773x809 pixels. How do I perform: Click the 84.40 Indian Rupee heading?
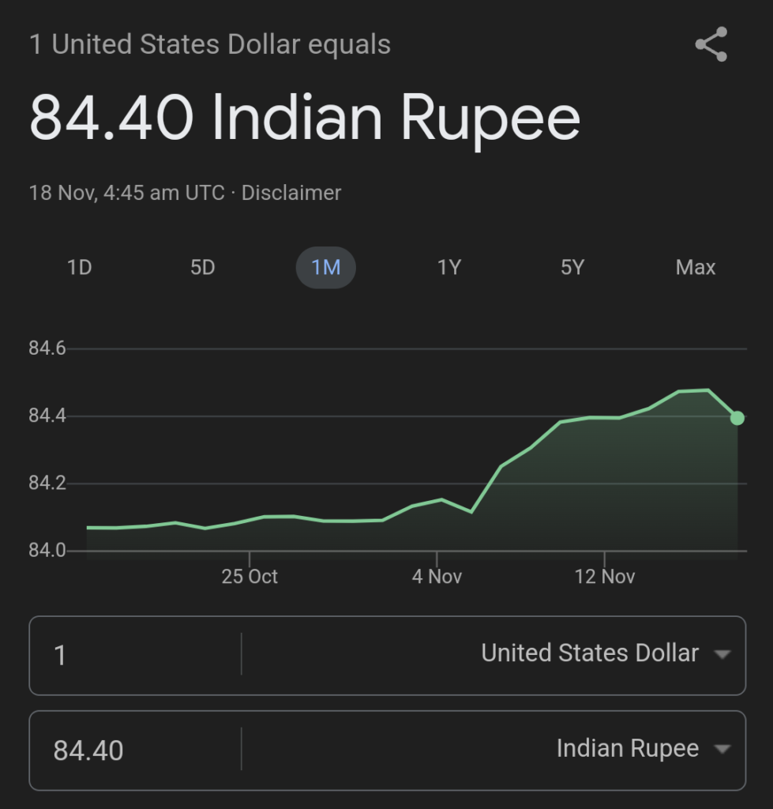305,117
